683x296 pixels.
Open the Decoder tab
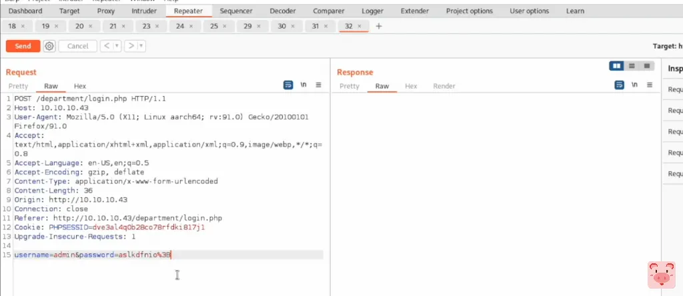[x=283, y=11]
